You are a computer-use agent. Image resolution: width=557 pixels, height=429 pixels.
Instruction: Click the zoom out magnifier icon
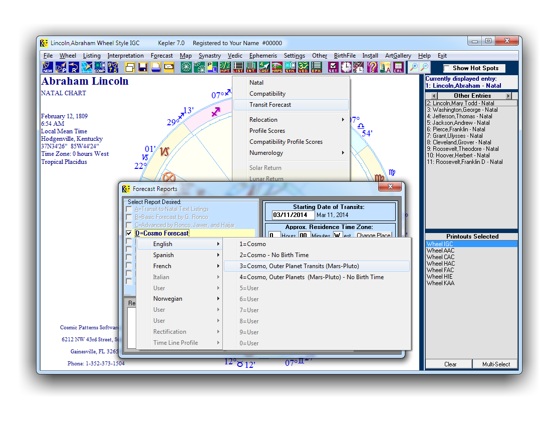[x=425, y=67]
